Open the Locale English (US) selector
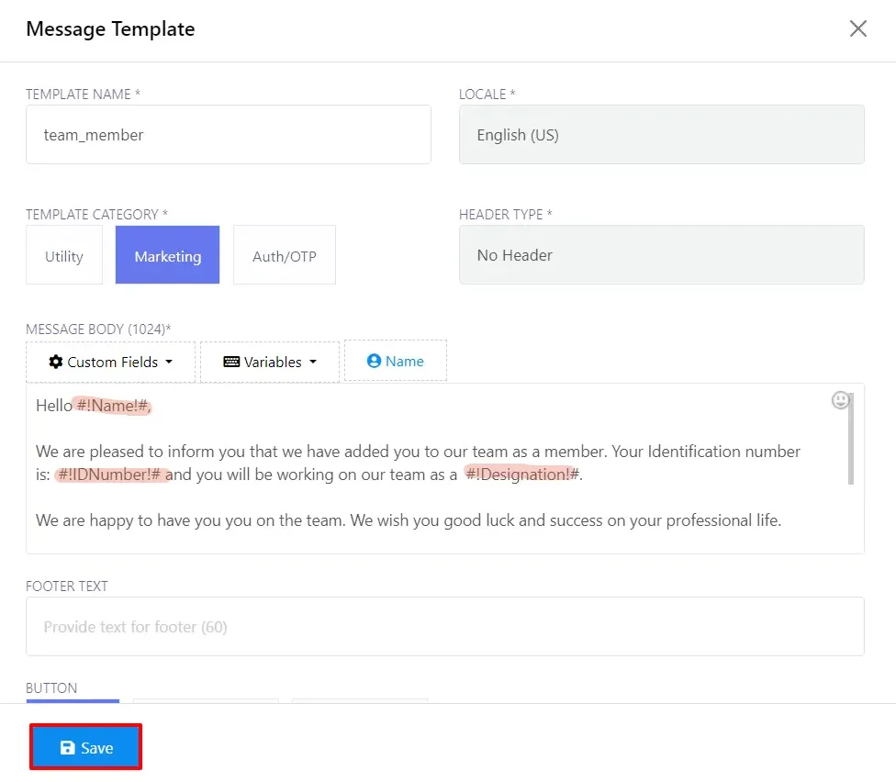This screenshot has height=782, width=896. pyautogui.click(x=661, y=135)
